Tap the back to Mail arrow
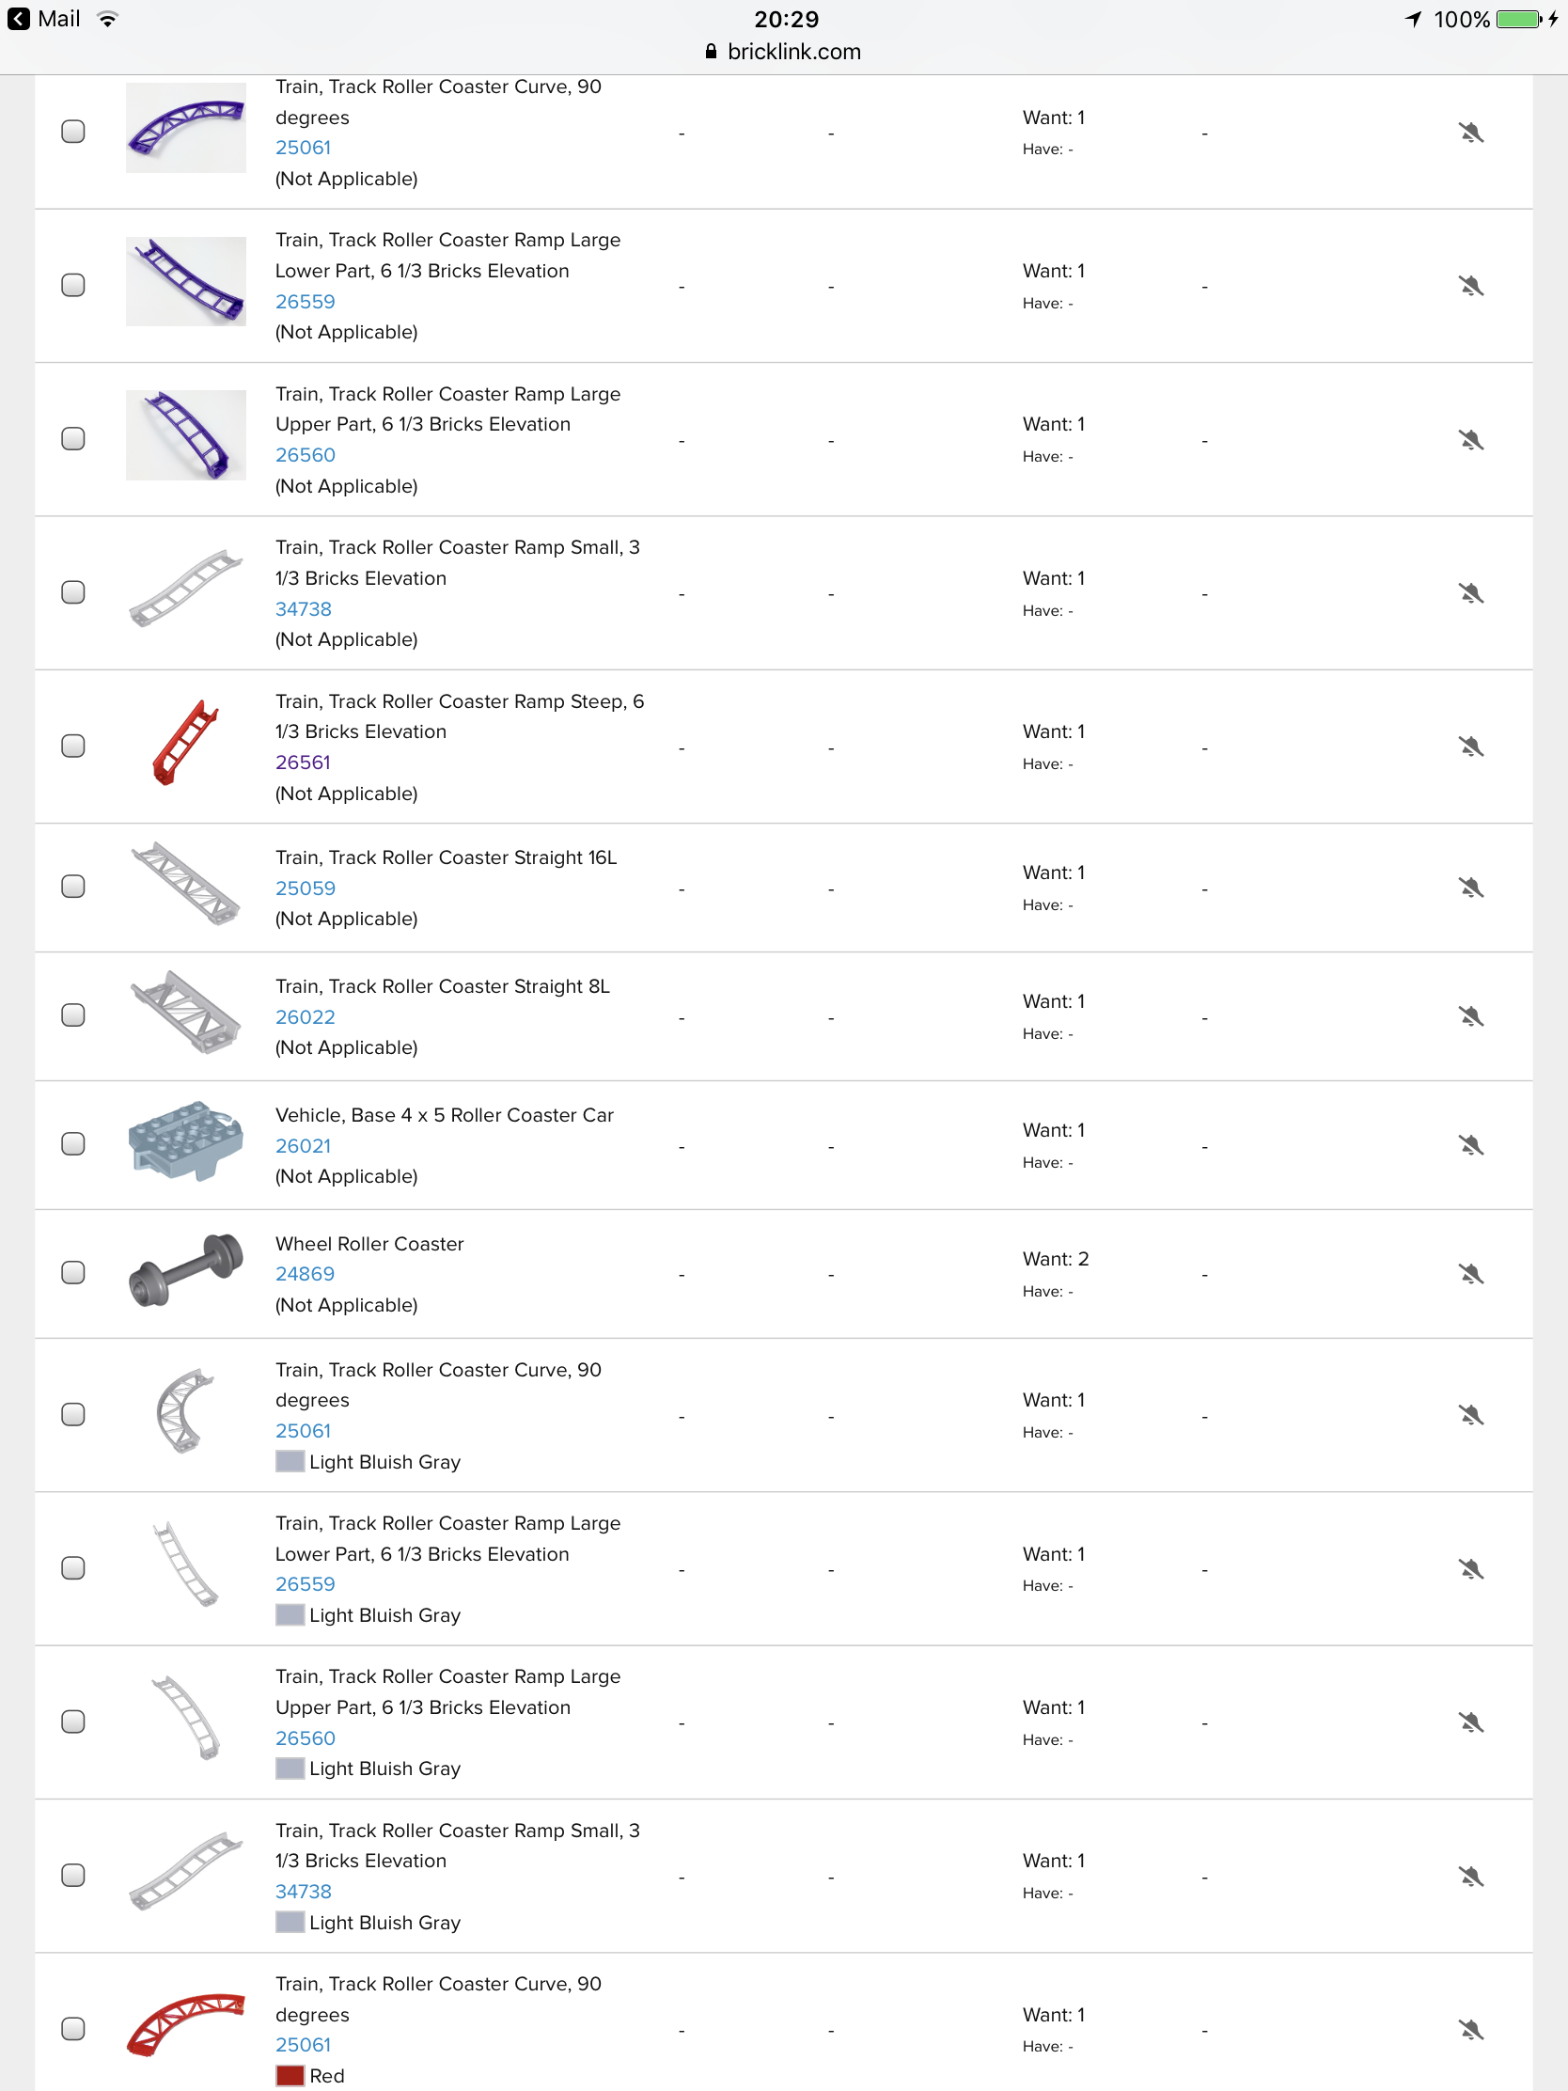1568x2091 pixels. (x=19, y=19)
